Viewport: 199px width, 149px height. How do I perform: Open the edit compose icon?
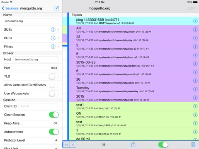pyautogui.click(x=57, y=8)
